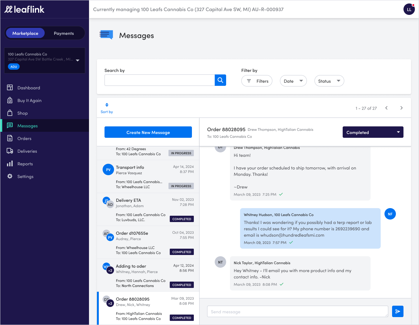The image size is (419, 325).
Task: Click Order 88028095 conversation header title
Action: click(x=226, y=129)
